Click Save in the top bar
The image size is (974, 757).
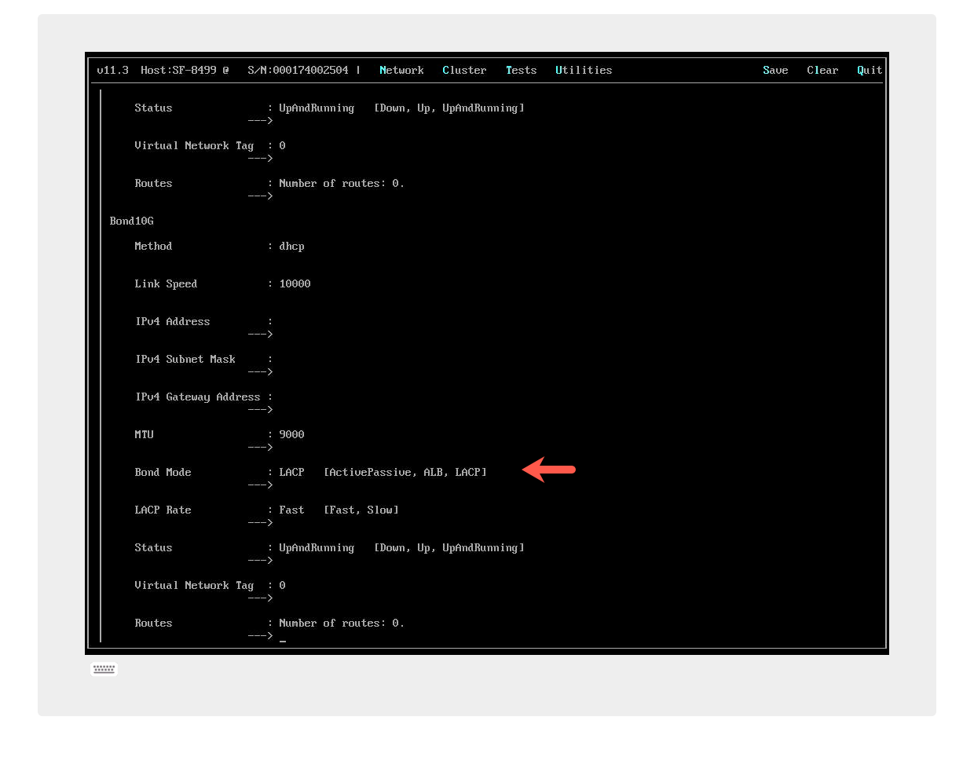[x=775, y=70]
